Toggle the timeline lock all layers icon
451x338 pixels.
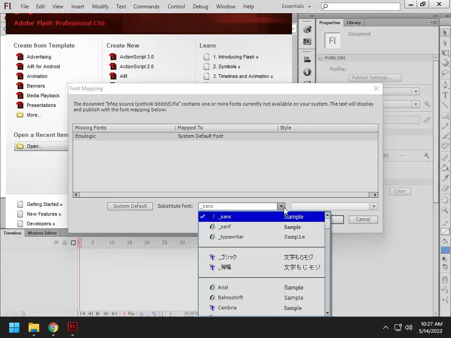tap(65, 242)
